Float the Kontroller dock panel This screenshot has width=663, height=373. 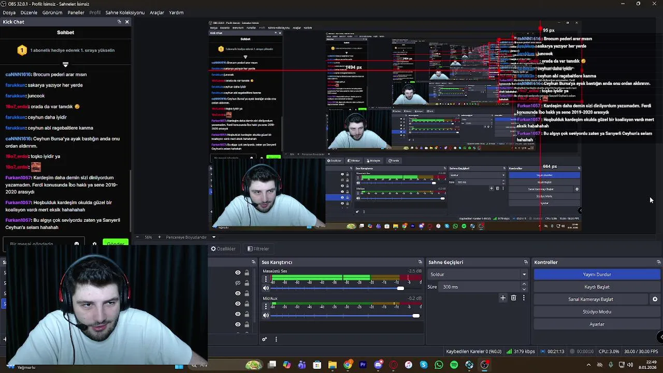pos(658,262)
